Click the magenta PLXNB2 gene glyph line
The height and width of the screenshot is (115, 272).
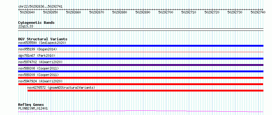click(141, 111)
